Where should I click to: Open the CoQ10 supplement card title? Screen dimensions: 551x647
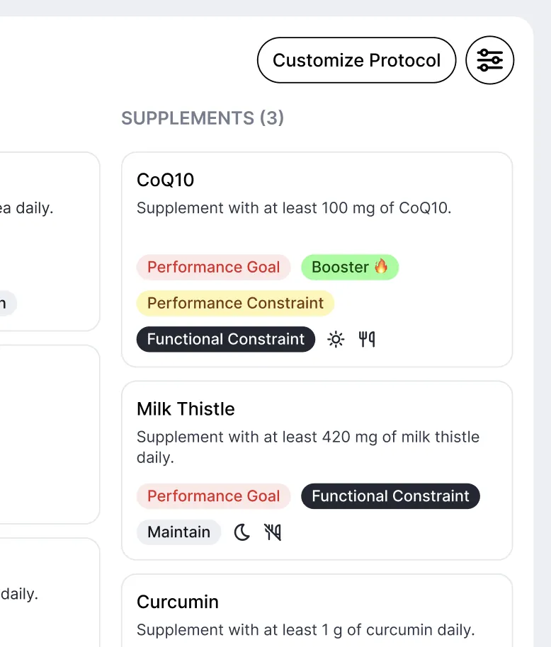165,180
